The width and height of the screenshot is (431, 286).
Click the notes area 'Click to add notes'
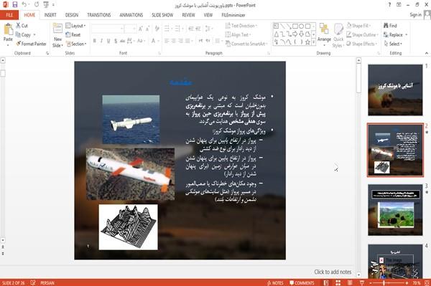333,272
